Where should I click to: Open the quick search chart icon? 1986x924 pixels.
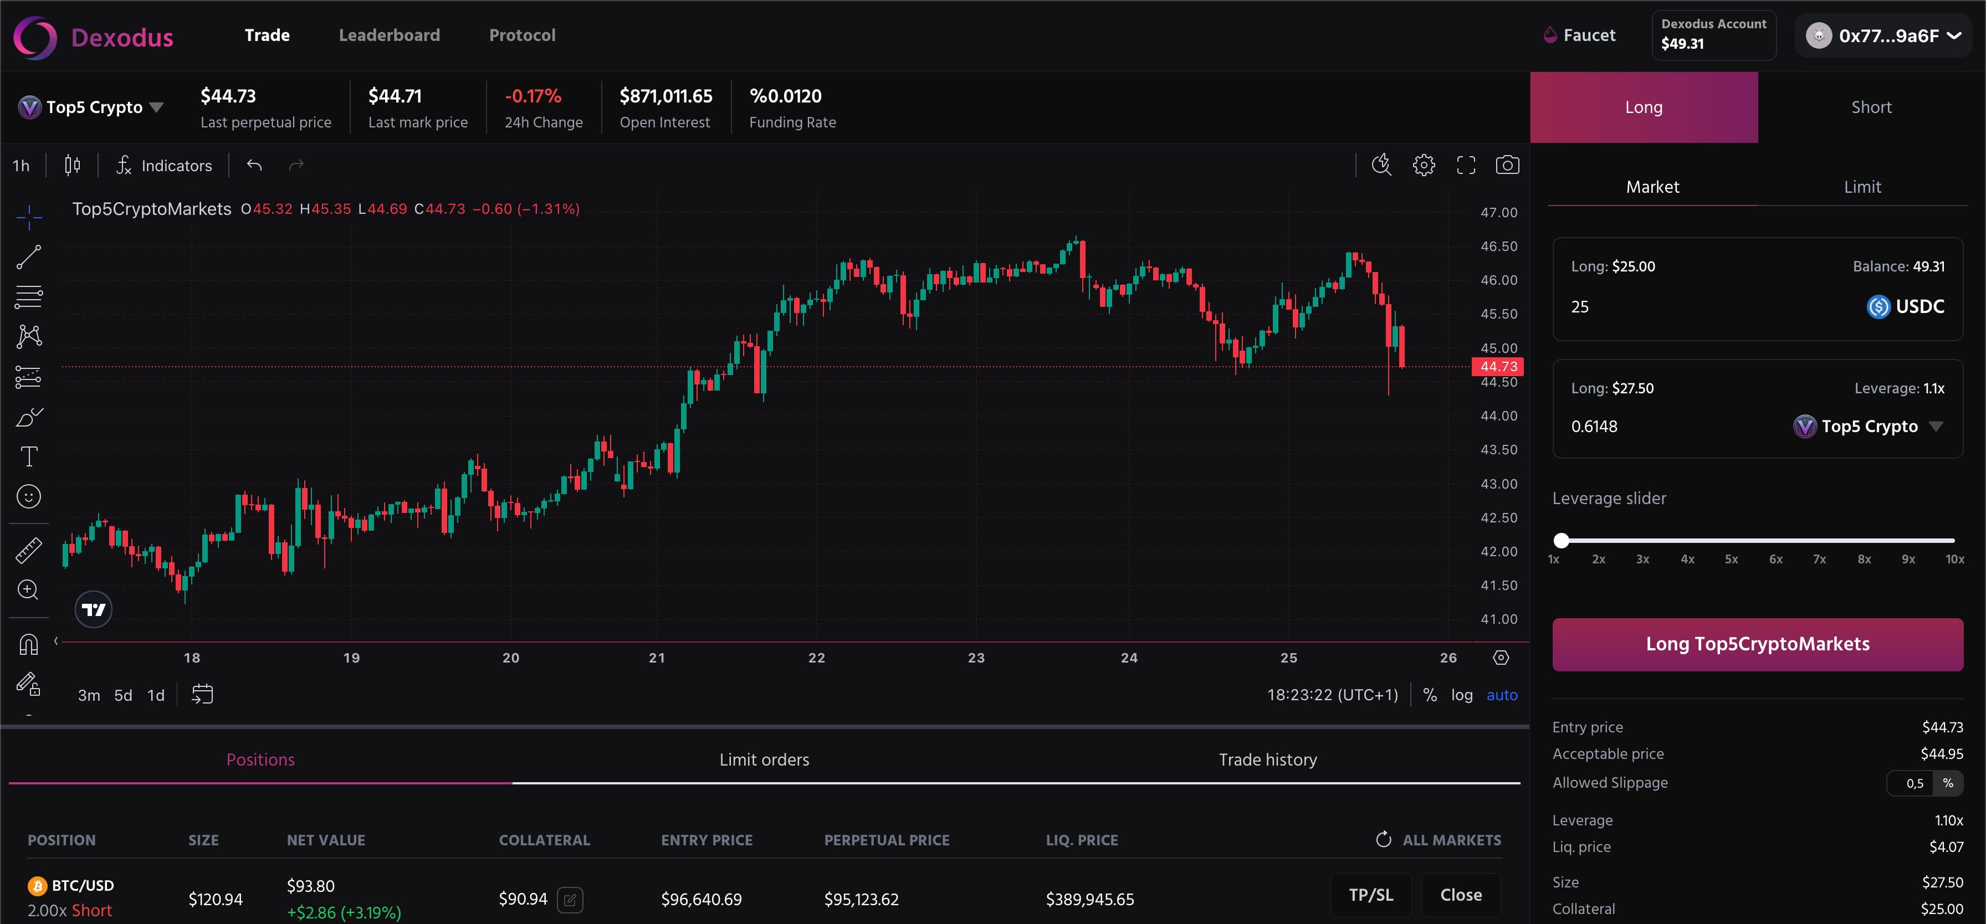[1381, 165]
